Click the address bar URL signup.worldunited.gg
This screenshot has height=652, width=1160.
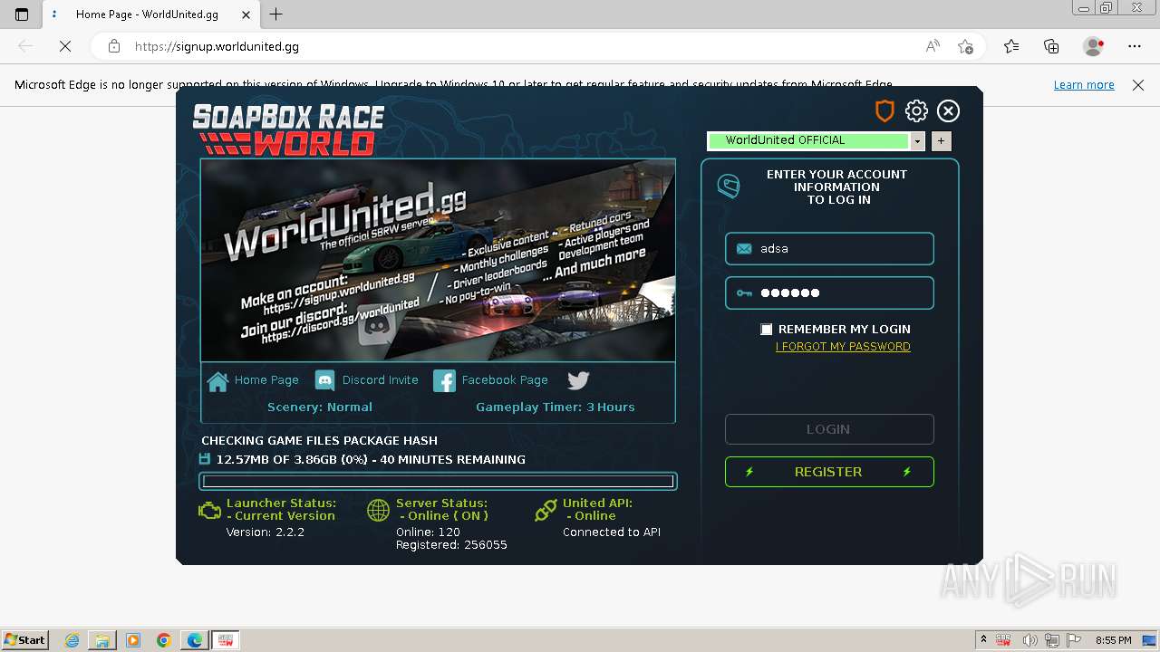[217, 46]
